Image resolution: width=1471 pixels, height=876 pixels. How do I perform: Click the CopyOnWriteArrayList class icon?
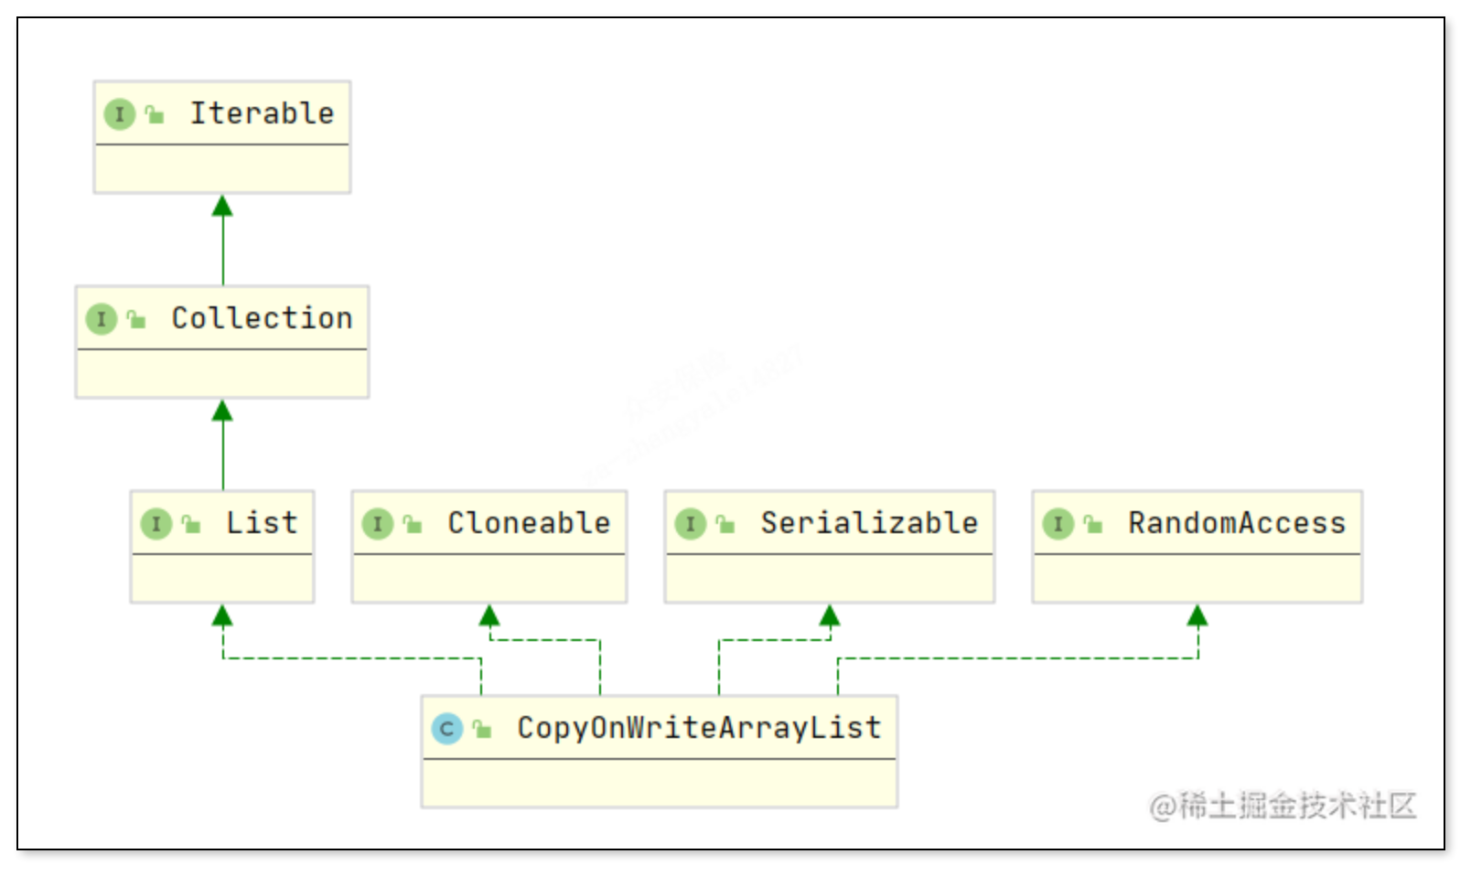pos(447,729)
